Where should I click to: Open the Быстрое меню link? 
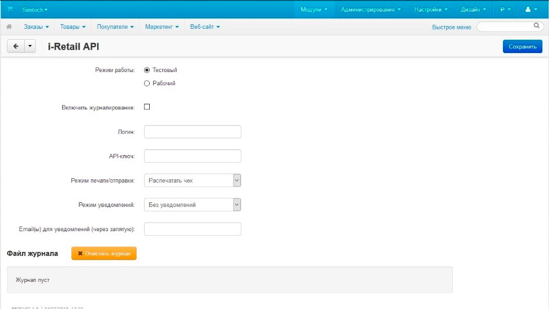point(451,27)
